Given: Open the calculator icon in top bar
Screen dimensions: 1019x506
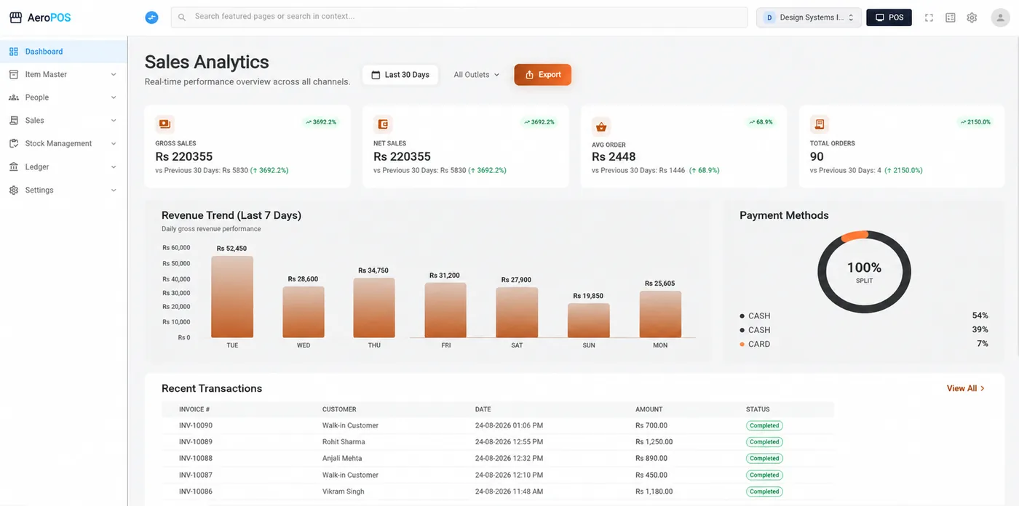Looking at the screenshot, I should click(951, 17).
